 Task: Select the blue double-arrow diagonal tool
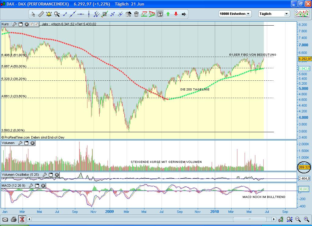pos(113,14)
